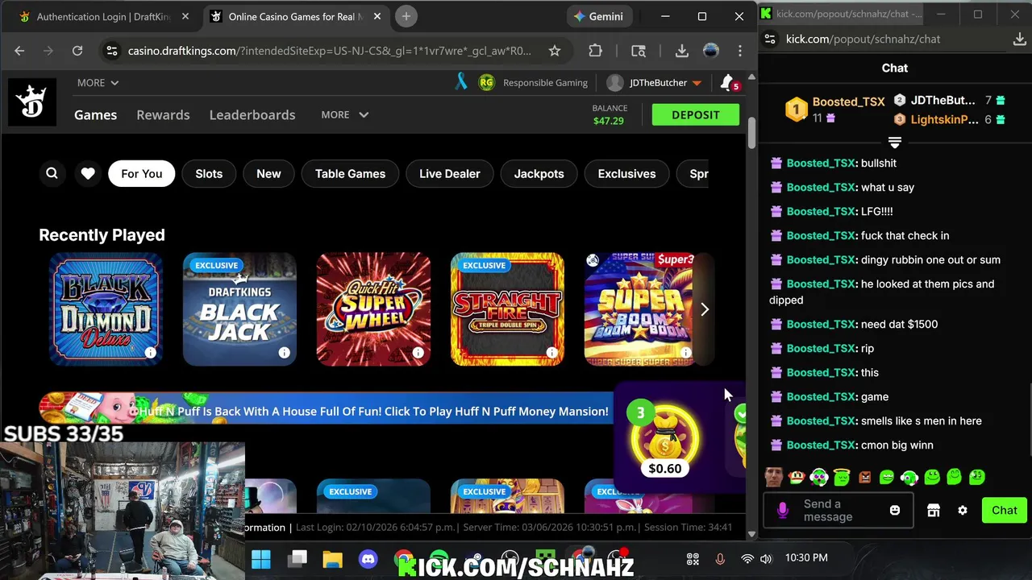This screenshot has width=1032, height=580.
Task: Toggle the heart favorites filter
Action: [x=88, y=173]
